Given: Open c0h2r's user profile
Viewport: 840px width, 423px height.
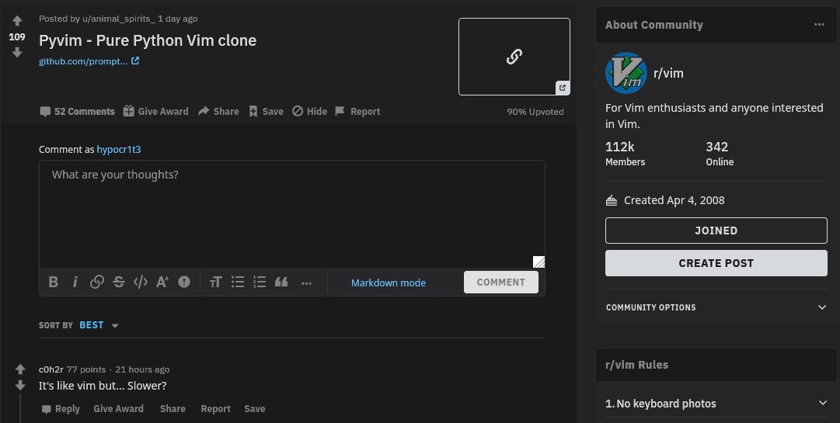Looking at the screenshot, I should tap(51, 369).
